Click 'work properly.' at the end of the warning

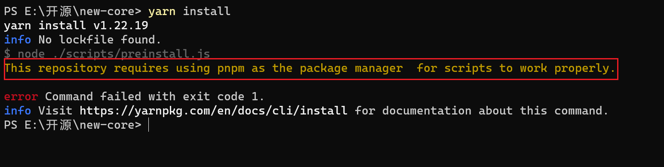[x=568, y=68]
